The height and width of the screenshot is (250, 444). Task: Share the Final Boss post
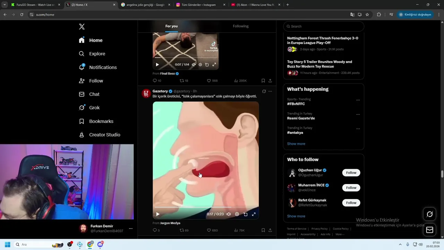(270, 81)
